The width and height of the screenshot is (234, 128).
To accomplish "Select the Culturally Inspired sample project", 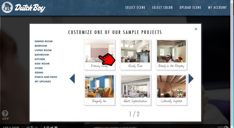I will point(171,90).
